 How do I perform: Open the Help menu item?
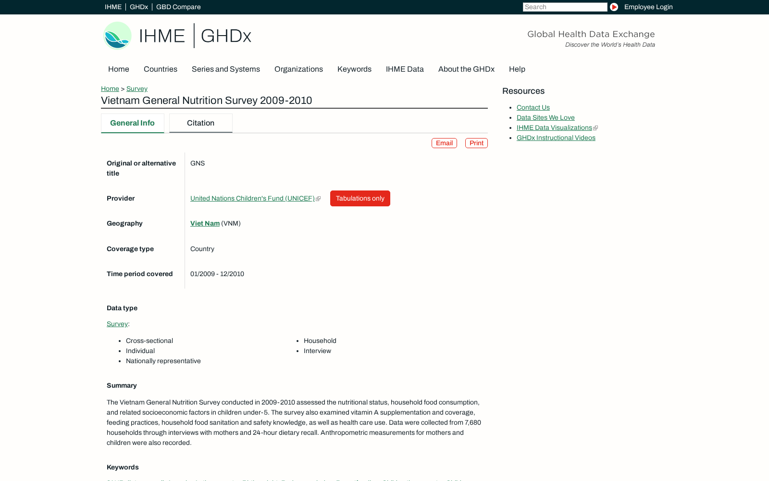(517, 69)
